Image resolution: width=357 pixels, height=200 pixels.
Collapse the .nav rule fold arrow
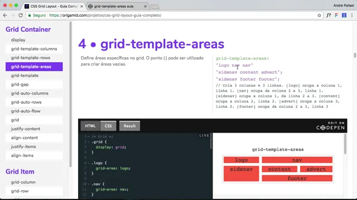pos(89,184)
